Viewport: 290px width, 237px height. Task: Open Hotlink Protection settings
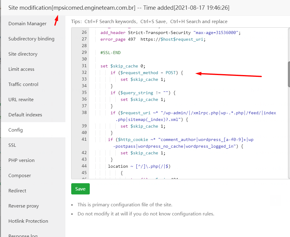28,221
